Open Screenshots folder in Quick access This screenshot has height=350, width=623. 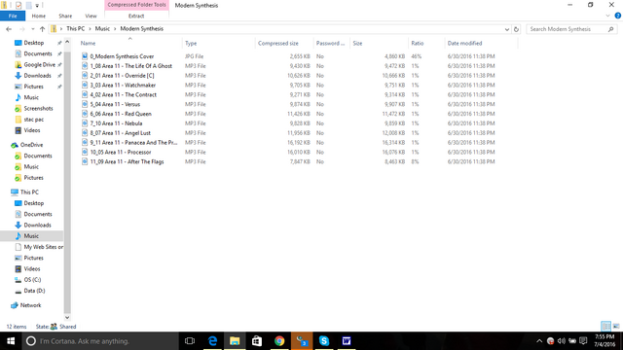[38, 108]
